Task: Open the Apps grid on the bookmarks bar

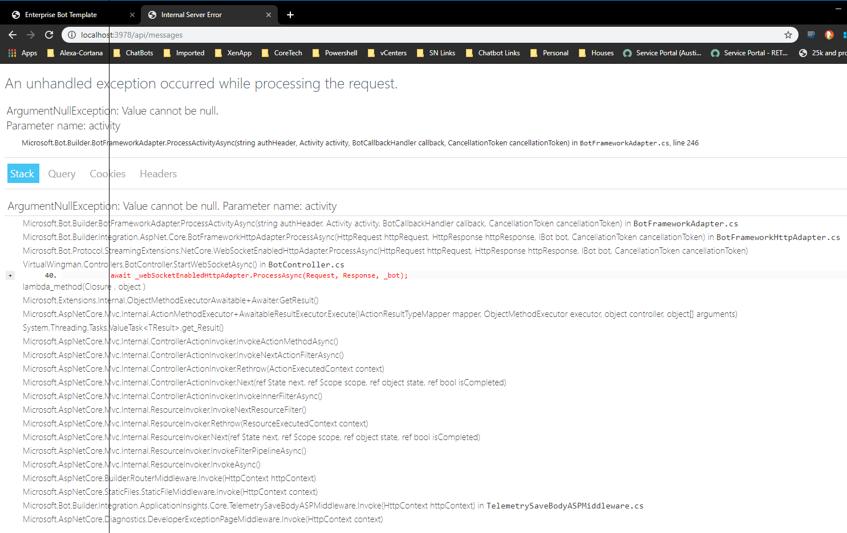Action: [x=11, y=53]
